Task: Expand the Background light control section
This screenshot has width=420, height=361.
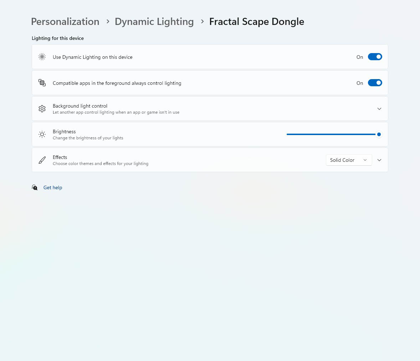Action: [379, 109]
